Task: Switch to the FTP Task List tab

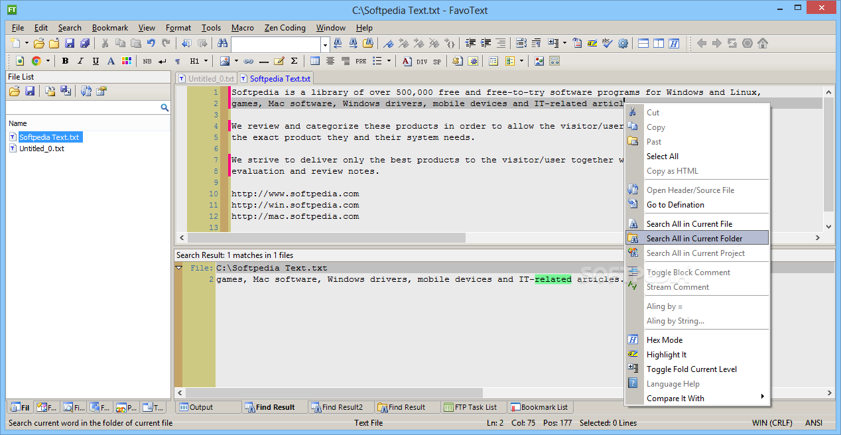Action: [x=474, y=407]
